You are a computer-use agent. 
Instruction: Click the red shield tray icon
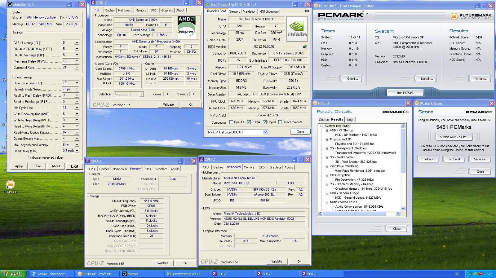click(x=480, y=274)
